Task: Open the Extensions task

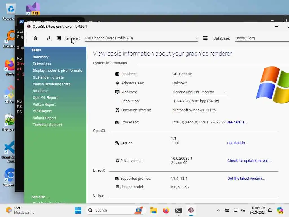Action: pyautogui.click(x=42, y=64)
